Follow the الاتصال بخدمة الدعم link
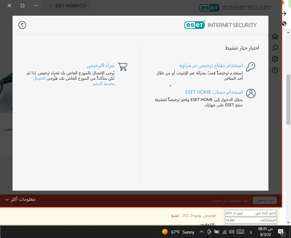This screenshot has height=238, width=291. point(103,84)
